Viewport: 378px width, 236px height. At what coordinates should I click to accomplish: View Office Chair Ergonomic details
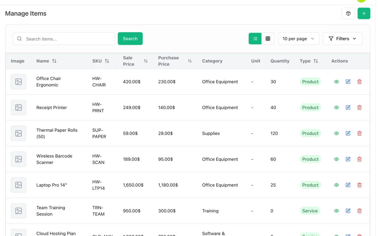click(x=336, y=82)
